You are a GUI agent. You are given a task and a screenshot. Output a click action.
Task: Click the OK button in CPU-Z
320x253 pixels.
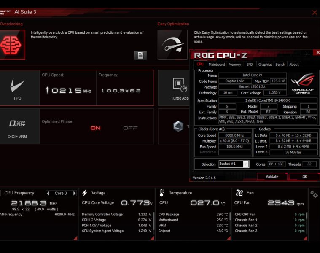[305, 177]
